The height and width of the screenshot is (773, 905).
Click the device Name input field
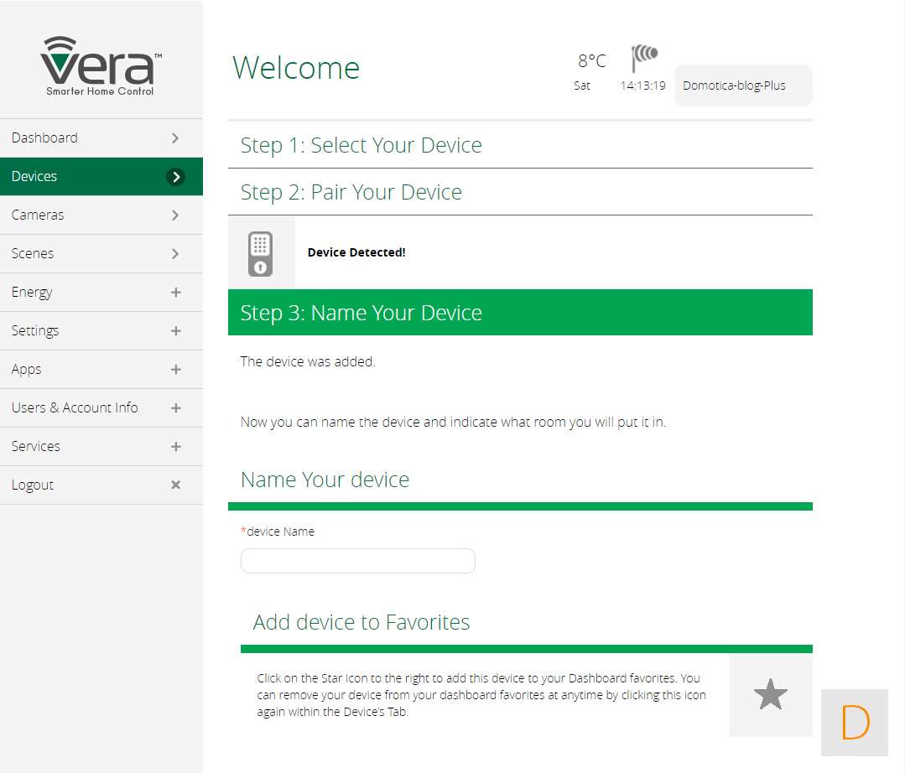[x=357, y=561]
